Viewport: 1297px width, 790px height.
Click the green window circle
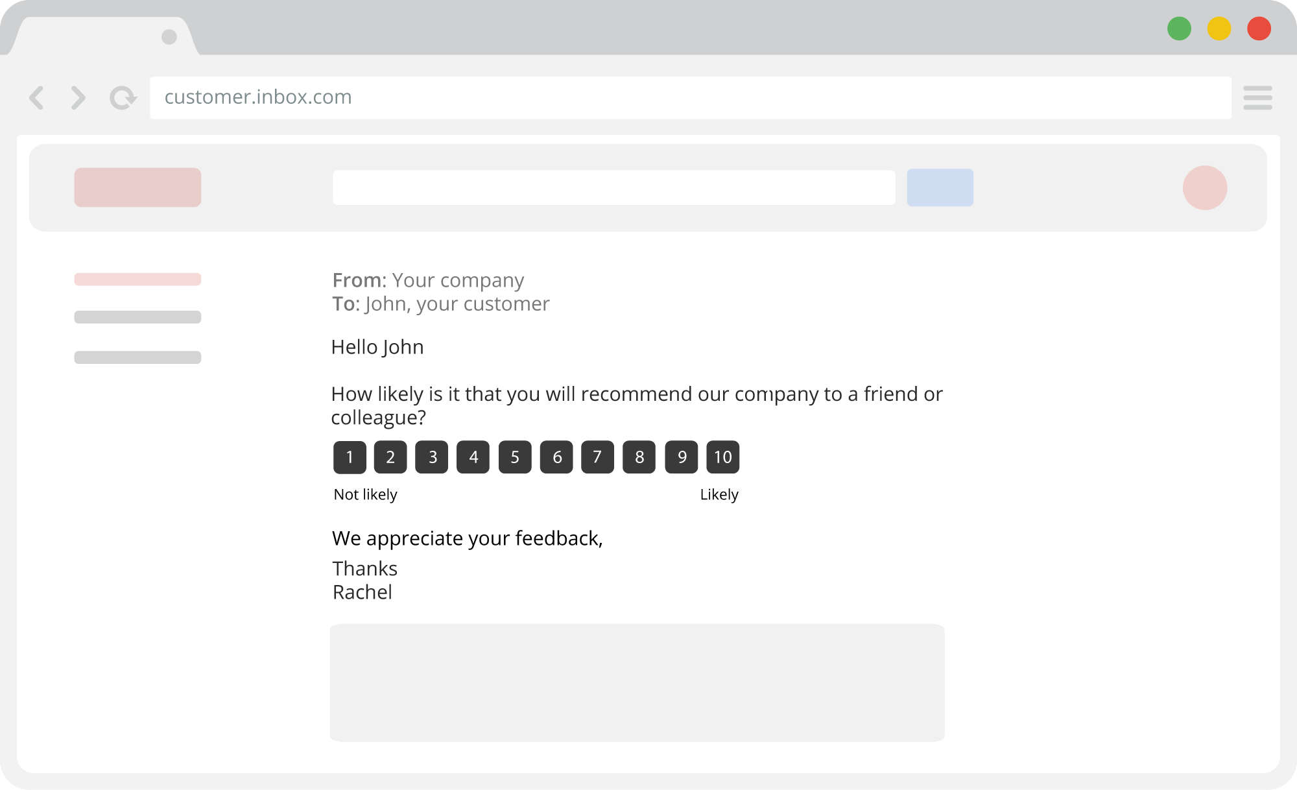pyautogui.click(x=1179, y=29)
